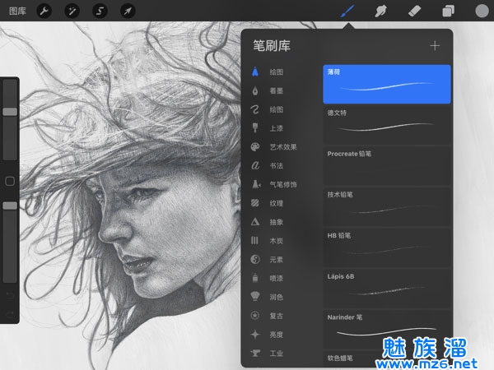The width and height of the screenshot is (494, 370).
Task: Choose the Narinder 笔 brush
Action: [386, 326]
